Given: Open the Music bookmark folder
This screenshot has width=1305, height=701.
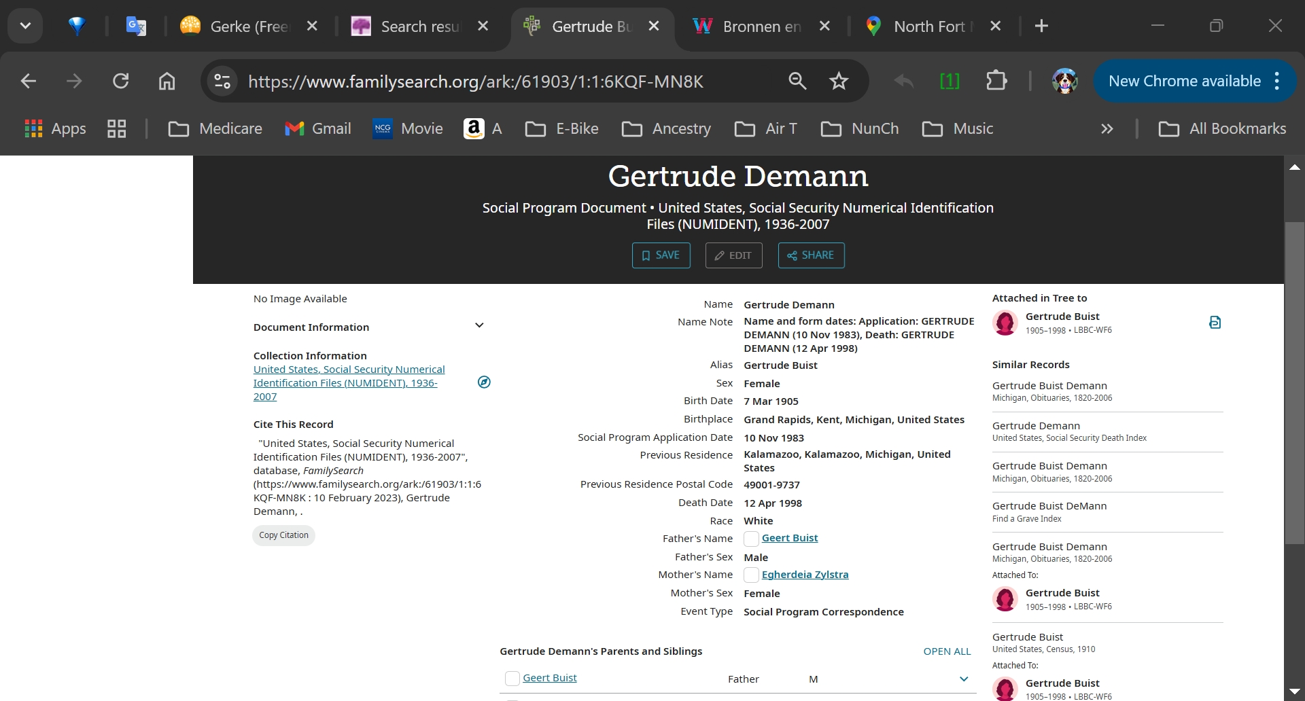Looking at the screenshot, I should pyautogui.click(x=958, y=128).
